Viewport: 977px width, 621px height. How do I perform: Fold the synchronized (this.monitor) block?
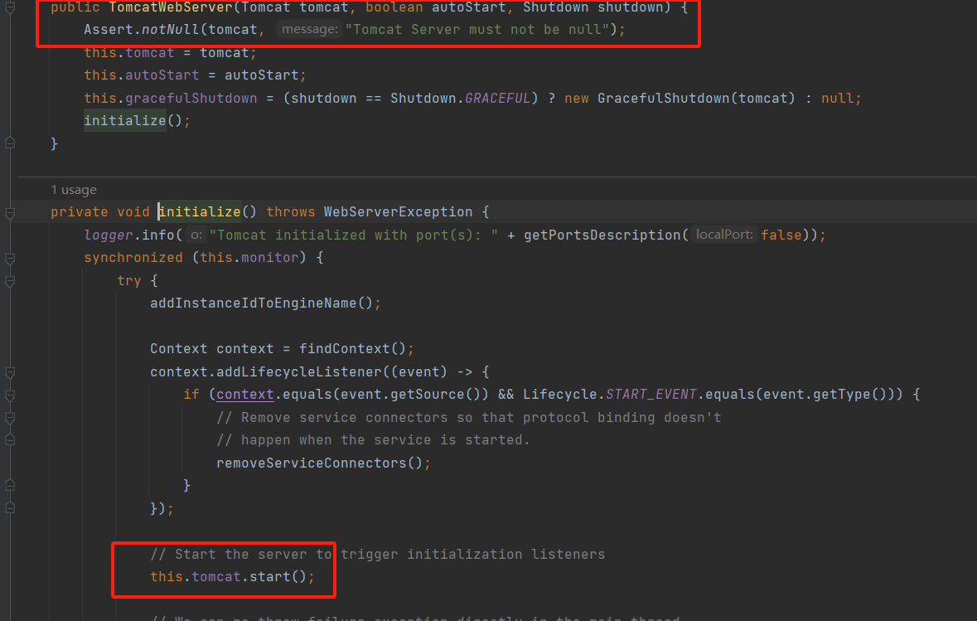10,258
